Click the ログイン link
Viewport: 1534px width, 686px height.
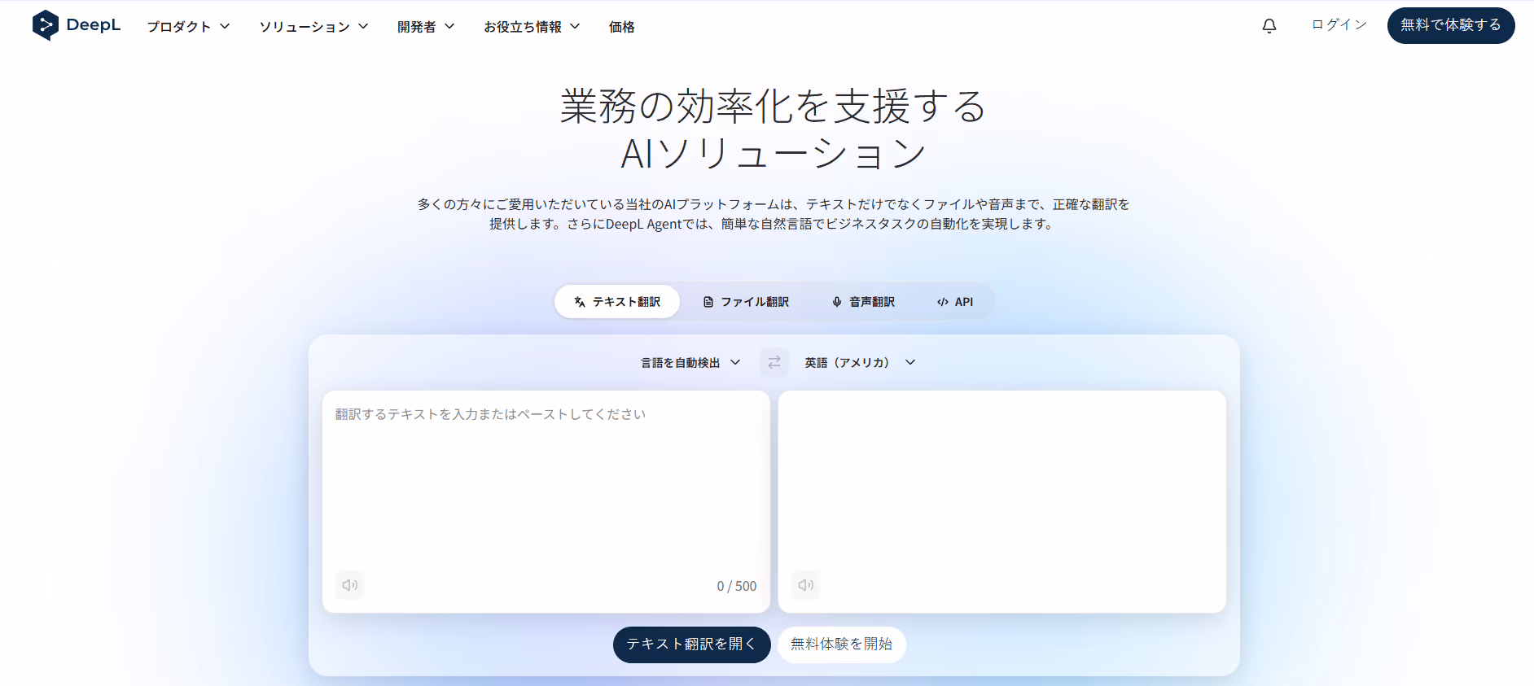point(1339,25)
